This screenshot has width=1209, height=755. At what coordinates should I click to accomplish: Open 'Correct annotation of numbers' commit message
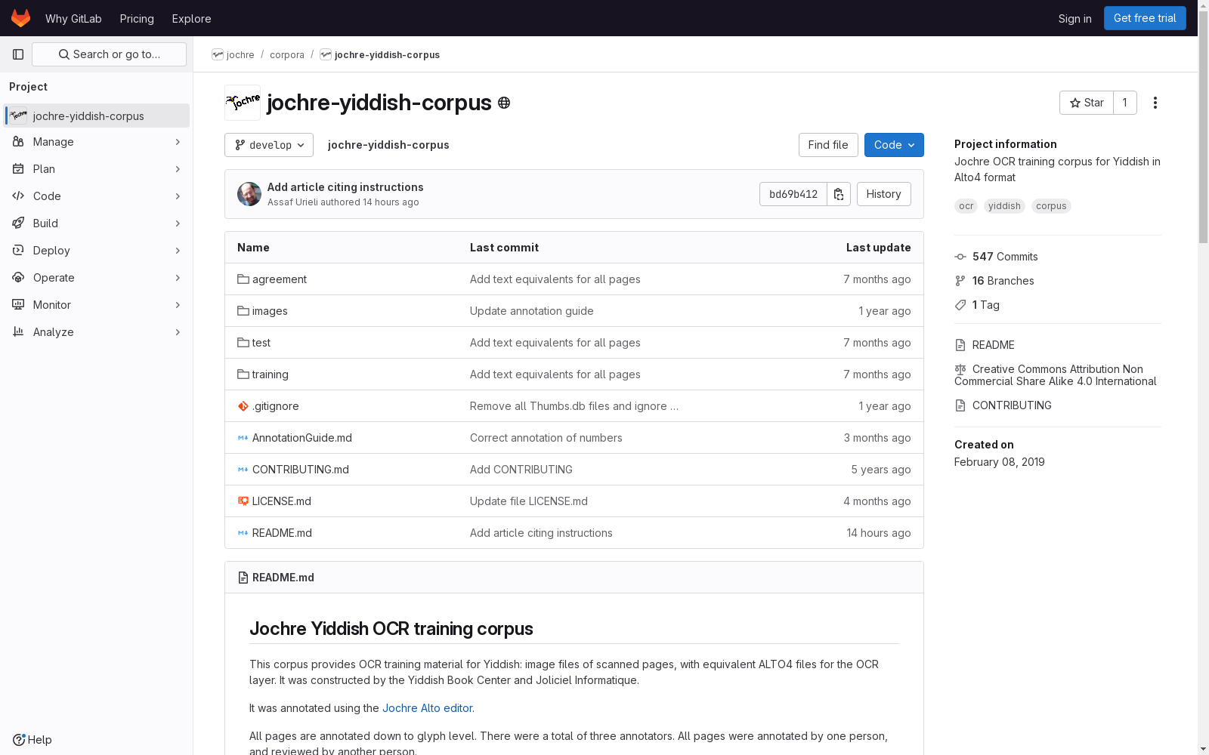(546, 438)
